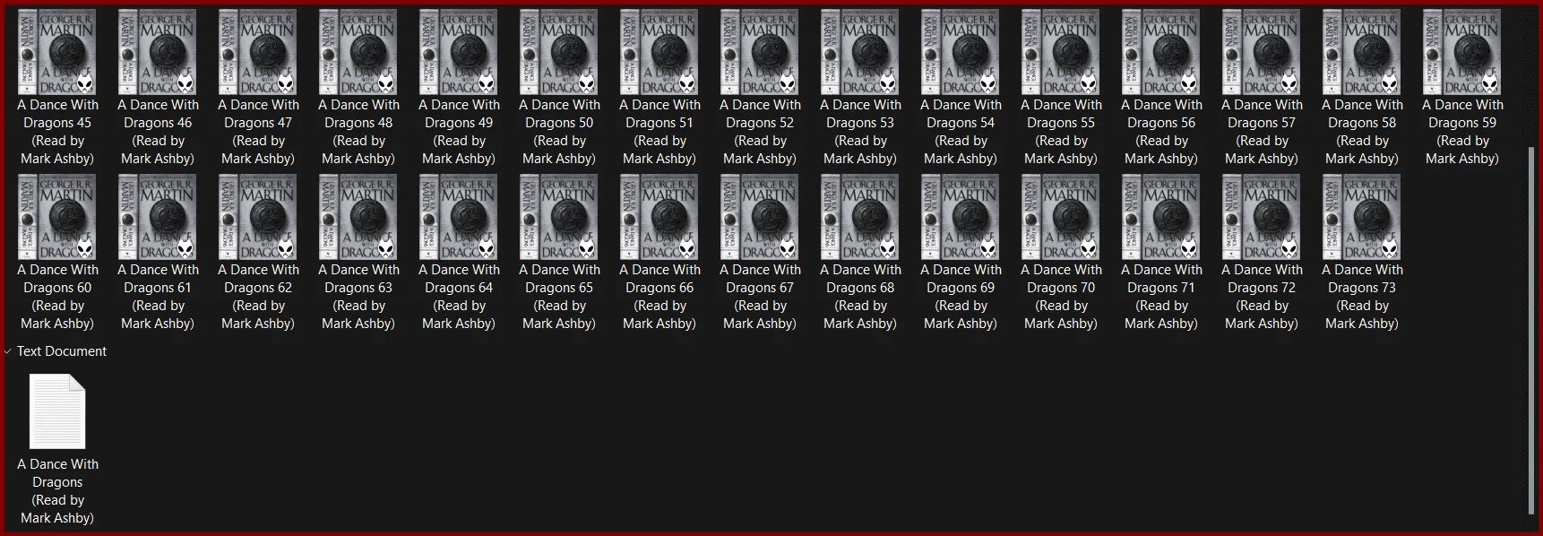Screen dimensions: 1543x536
Task: Select A Dance With Dragons 68 file icon
Action: tap(860, 218)
